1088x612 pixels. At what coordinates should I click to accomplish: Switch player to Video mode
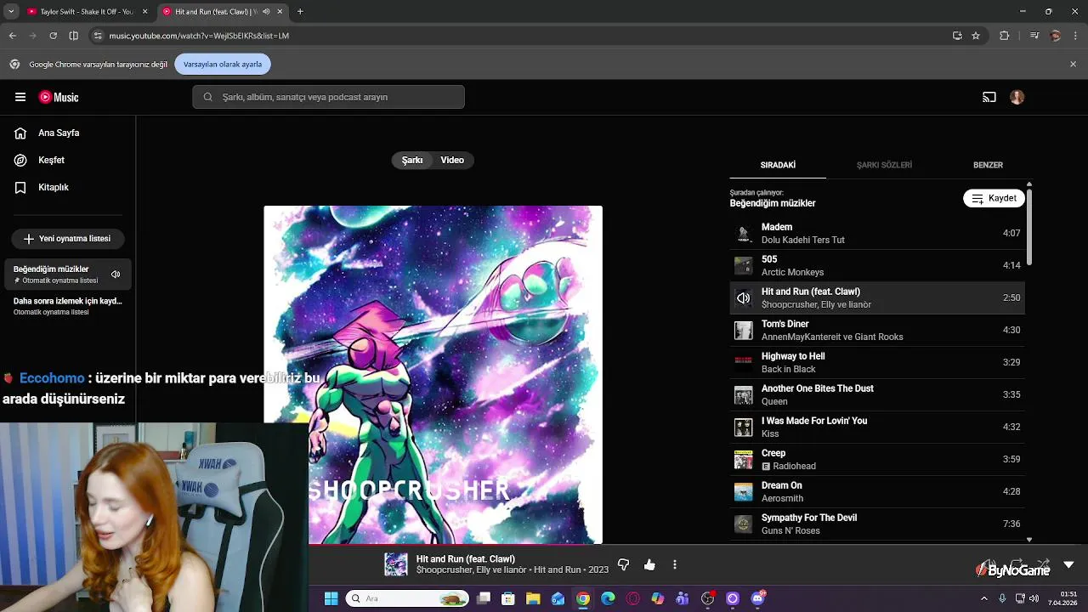(452, 160)
